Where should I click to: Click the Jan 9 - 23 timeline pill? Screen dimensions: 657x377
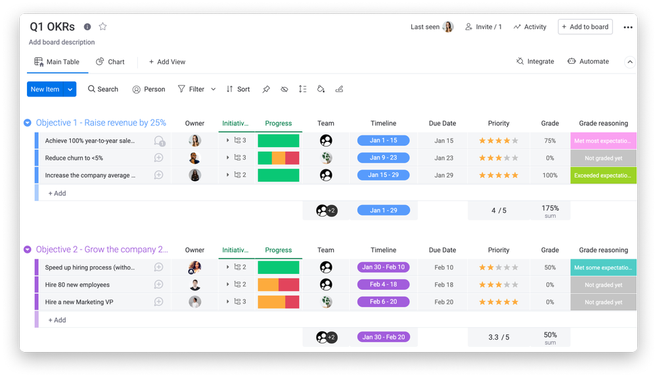click(x=383, y=158)
